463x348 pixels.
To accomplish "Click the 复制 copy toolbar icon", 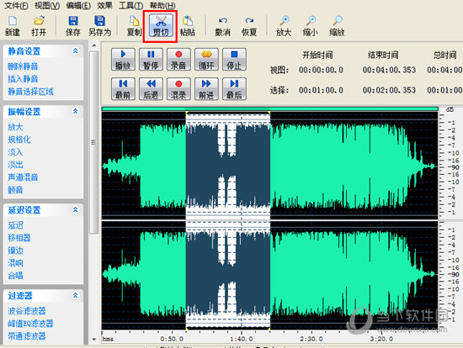I will (x=134, y=26).
